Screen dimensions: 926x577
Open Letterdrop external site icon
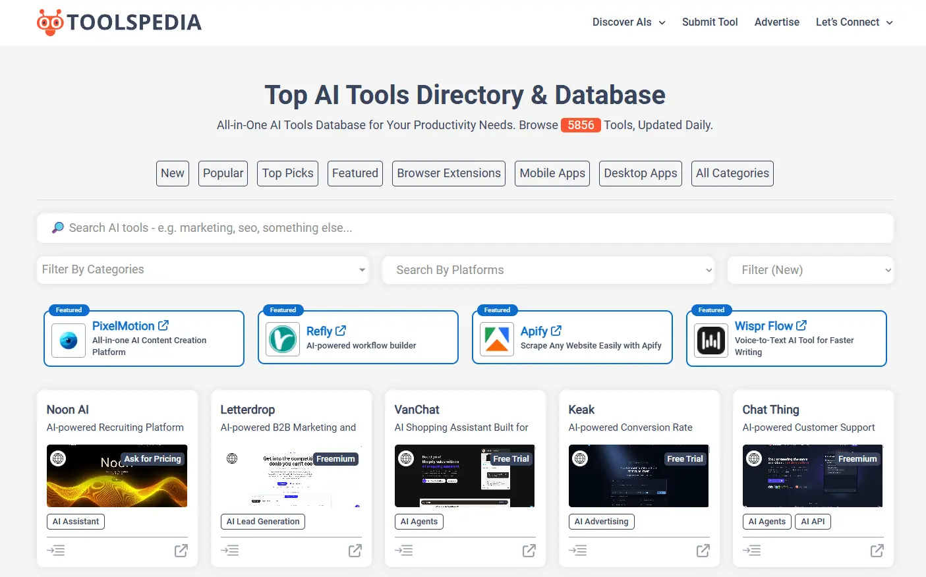tap(355, 551)
